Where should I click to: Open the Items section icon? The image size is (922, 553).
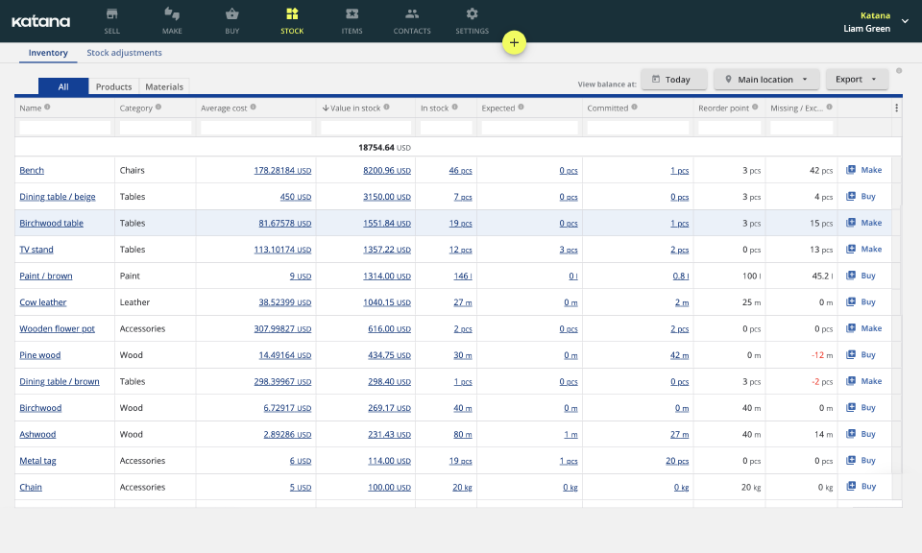352,14
